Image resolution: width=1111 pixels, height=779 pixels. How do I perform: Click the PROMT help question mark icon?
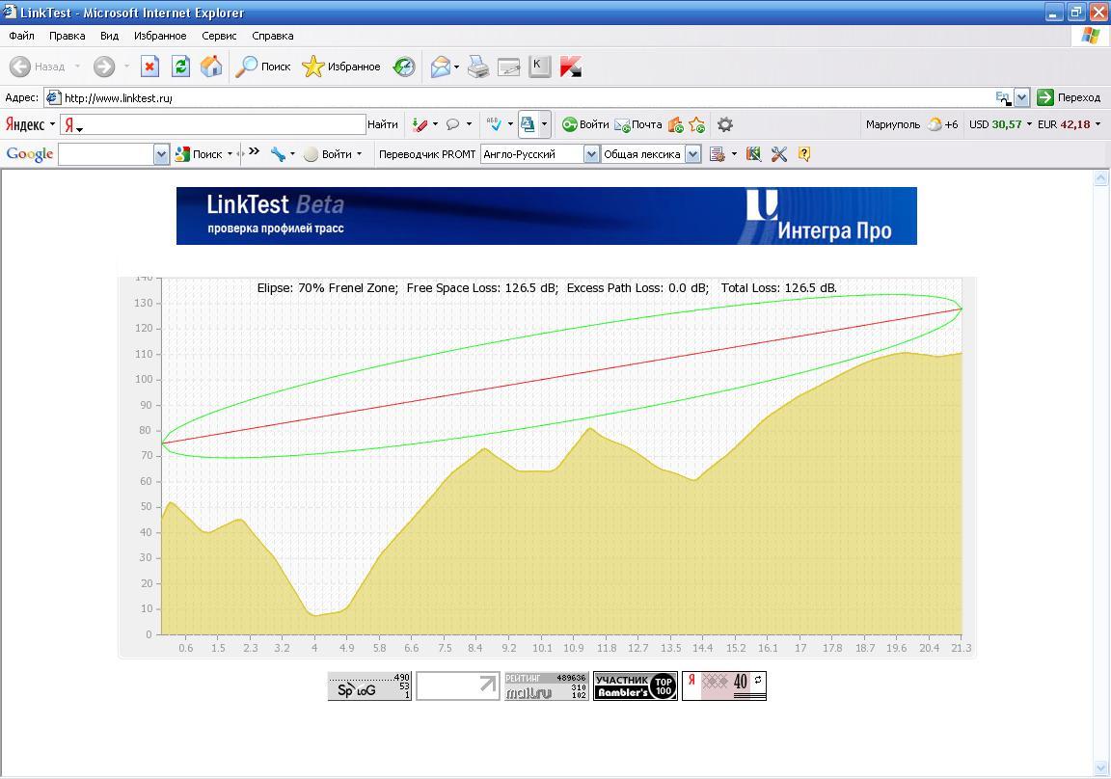804,154
